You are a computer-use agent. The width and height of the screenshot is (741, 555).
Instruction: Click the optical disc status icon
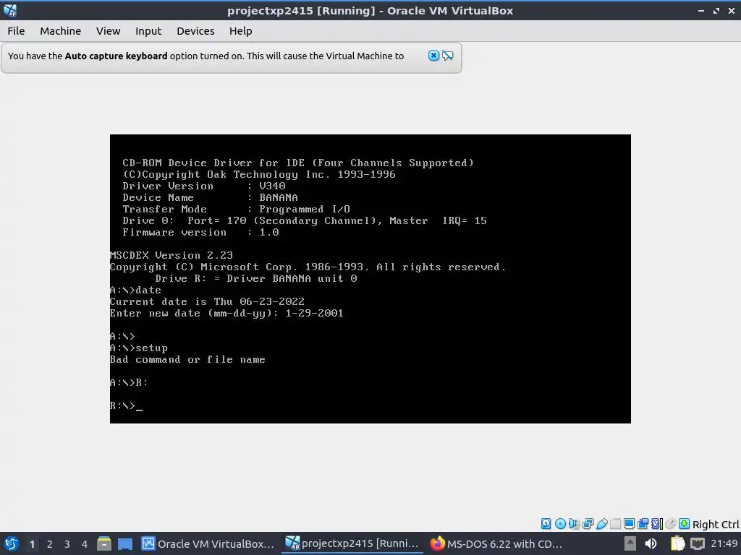(x=560, y=523)
